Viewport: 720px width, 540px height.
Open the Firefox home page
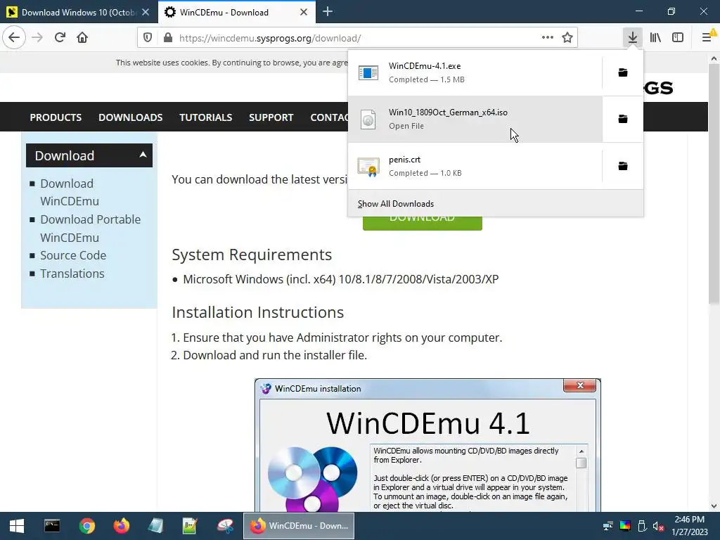coord(82,37)
